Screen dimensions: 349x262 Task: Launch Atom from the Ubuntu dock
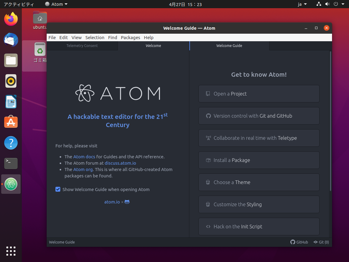[x=11, y=184]
